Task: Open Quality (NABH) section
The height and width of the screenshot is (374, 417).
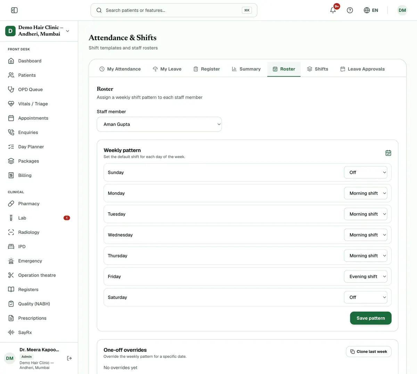Action: (39, 304)
